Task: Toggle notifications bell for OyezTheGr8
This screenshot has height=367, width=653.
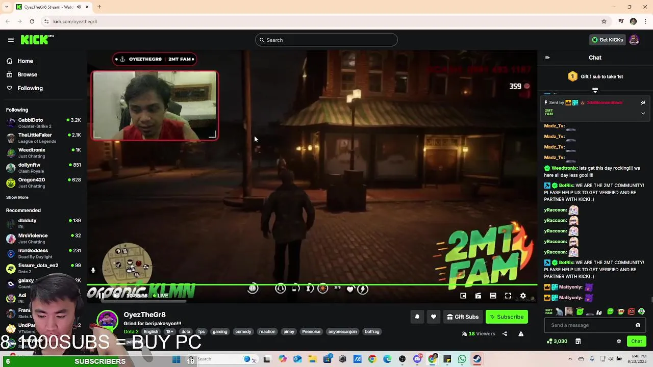Action: pyautogui.click(x=417, y=317)
